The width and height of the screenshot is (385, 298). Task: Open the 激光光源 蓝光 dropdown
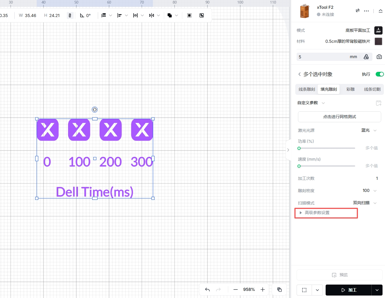(369, 130)
